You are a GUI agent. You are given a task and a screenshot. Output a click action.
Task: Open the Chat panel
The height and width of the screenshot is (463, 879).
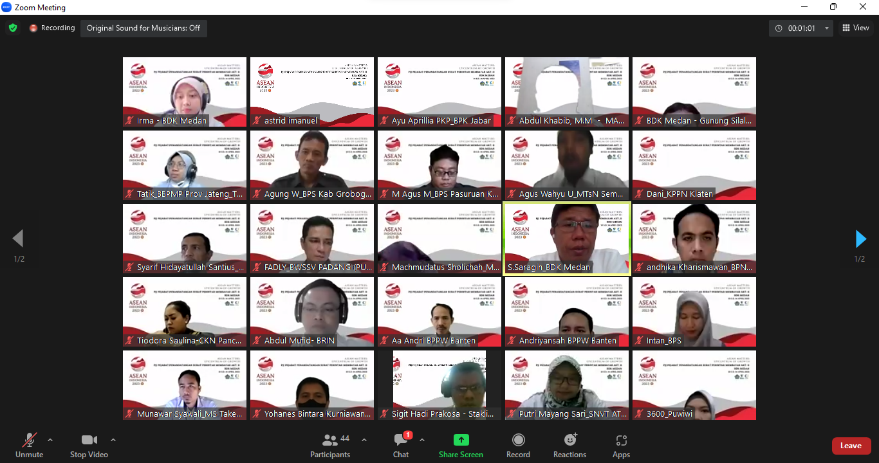pos(401,445)
